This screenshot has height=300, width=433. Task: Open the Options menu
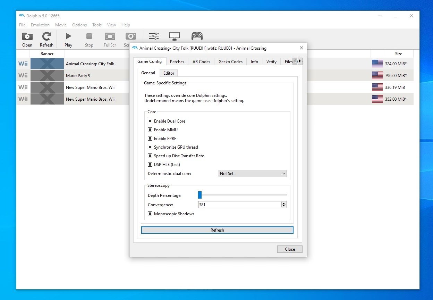79,25
